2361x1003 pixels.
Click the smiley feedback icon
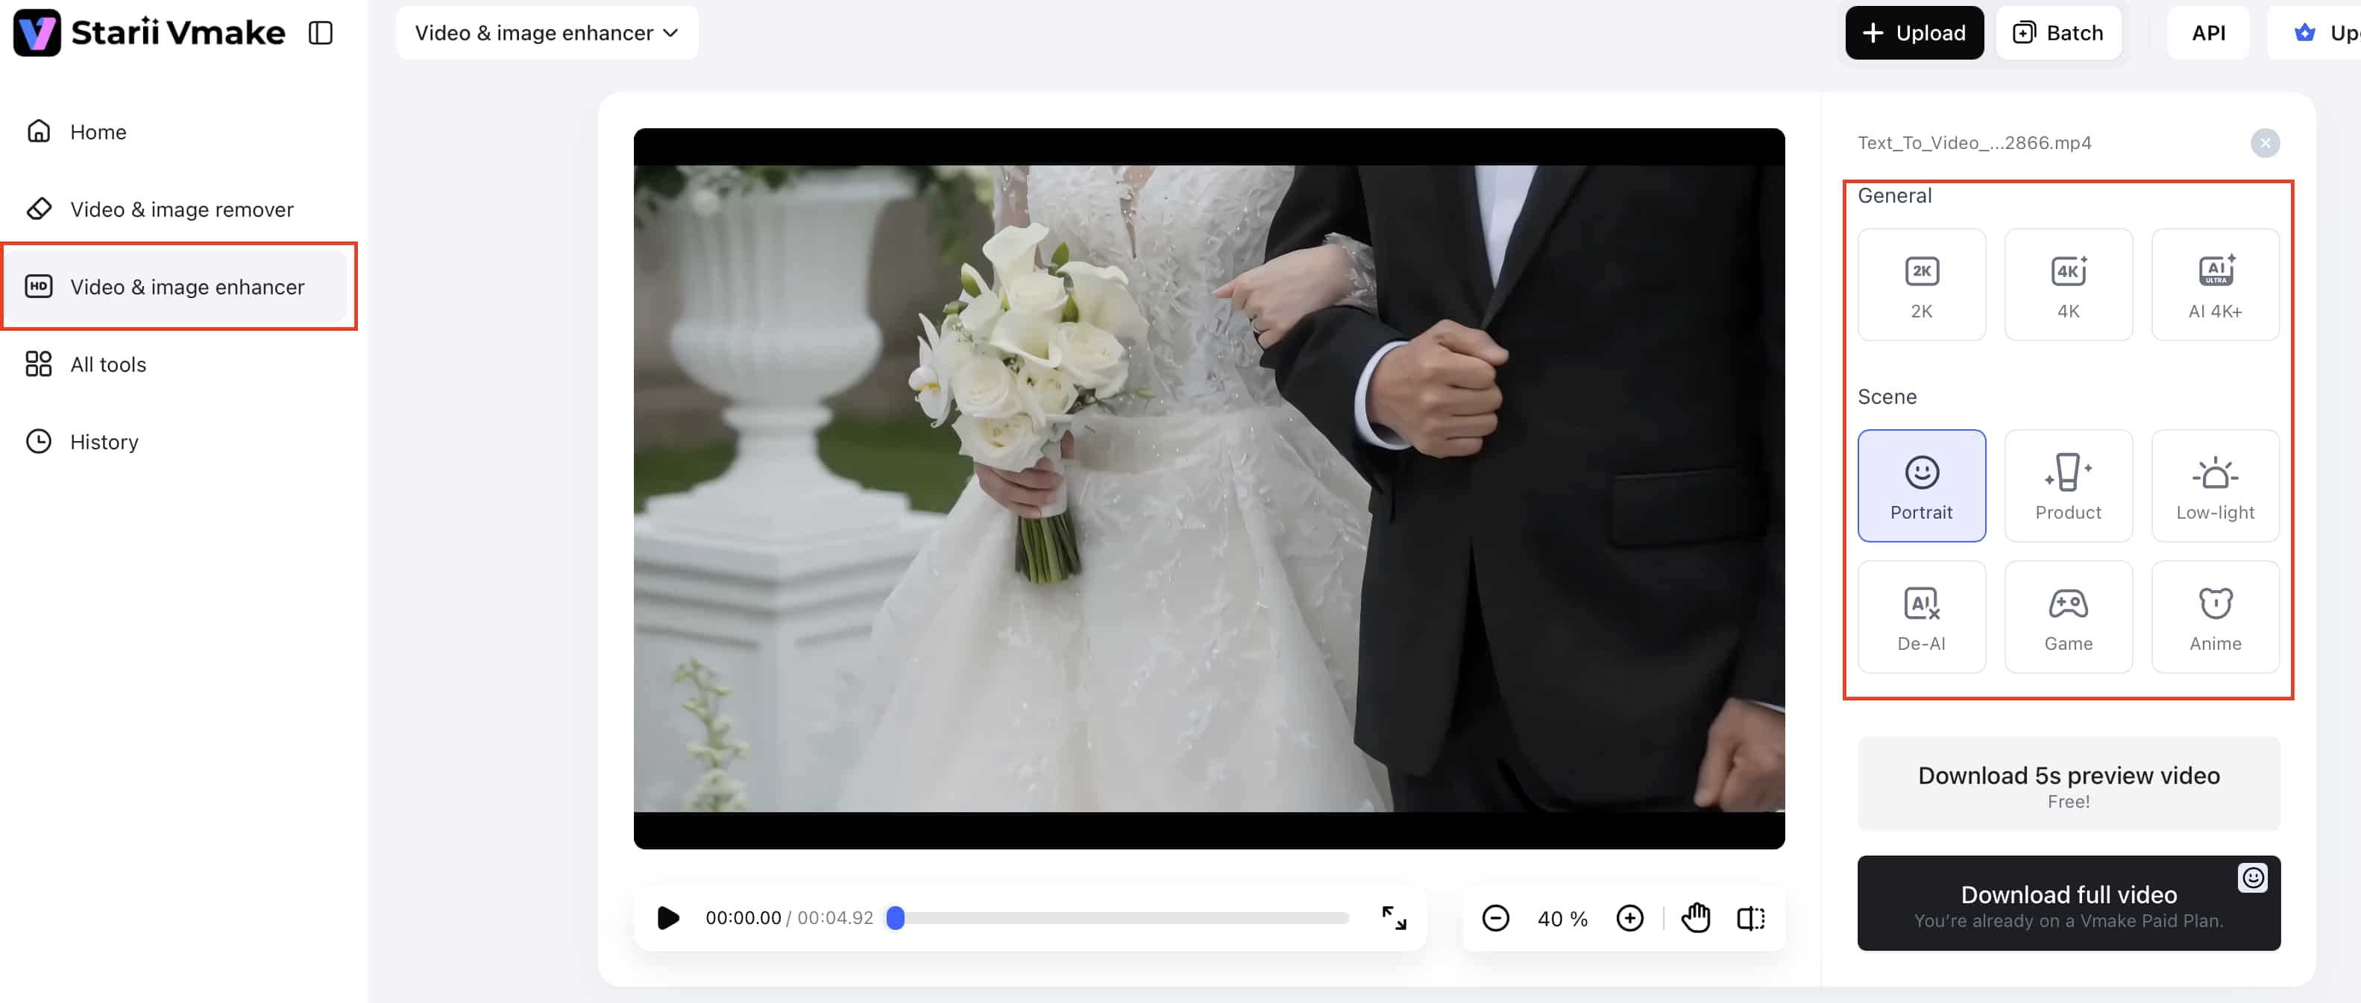(x=2253, y=879)
